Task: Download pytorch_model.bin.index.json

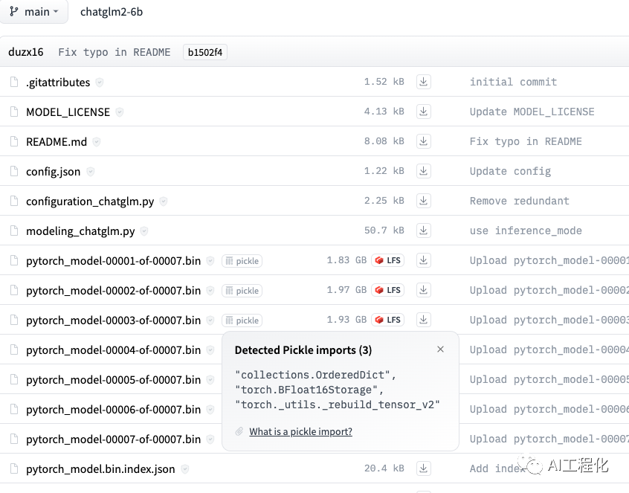Action: click(423, 468)
